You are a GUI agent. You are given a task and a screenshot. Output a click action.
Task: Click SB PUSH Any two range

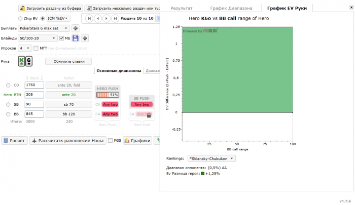141,104
